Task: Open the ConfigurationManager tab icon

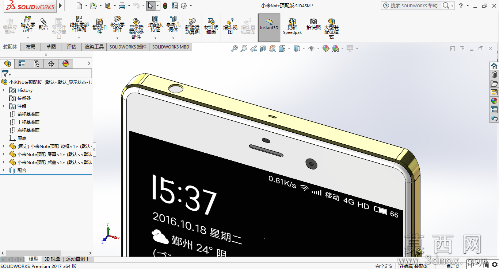Action: tap(37, 64)
